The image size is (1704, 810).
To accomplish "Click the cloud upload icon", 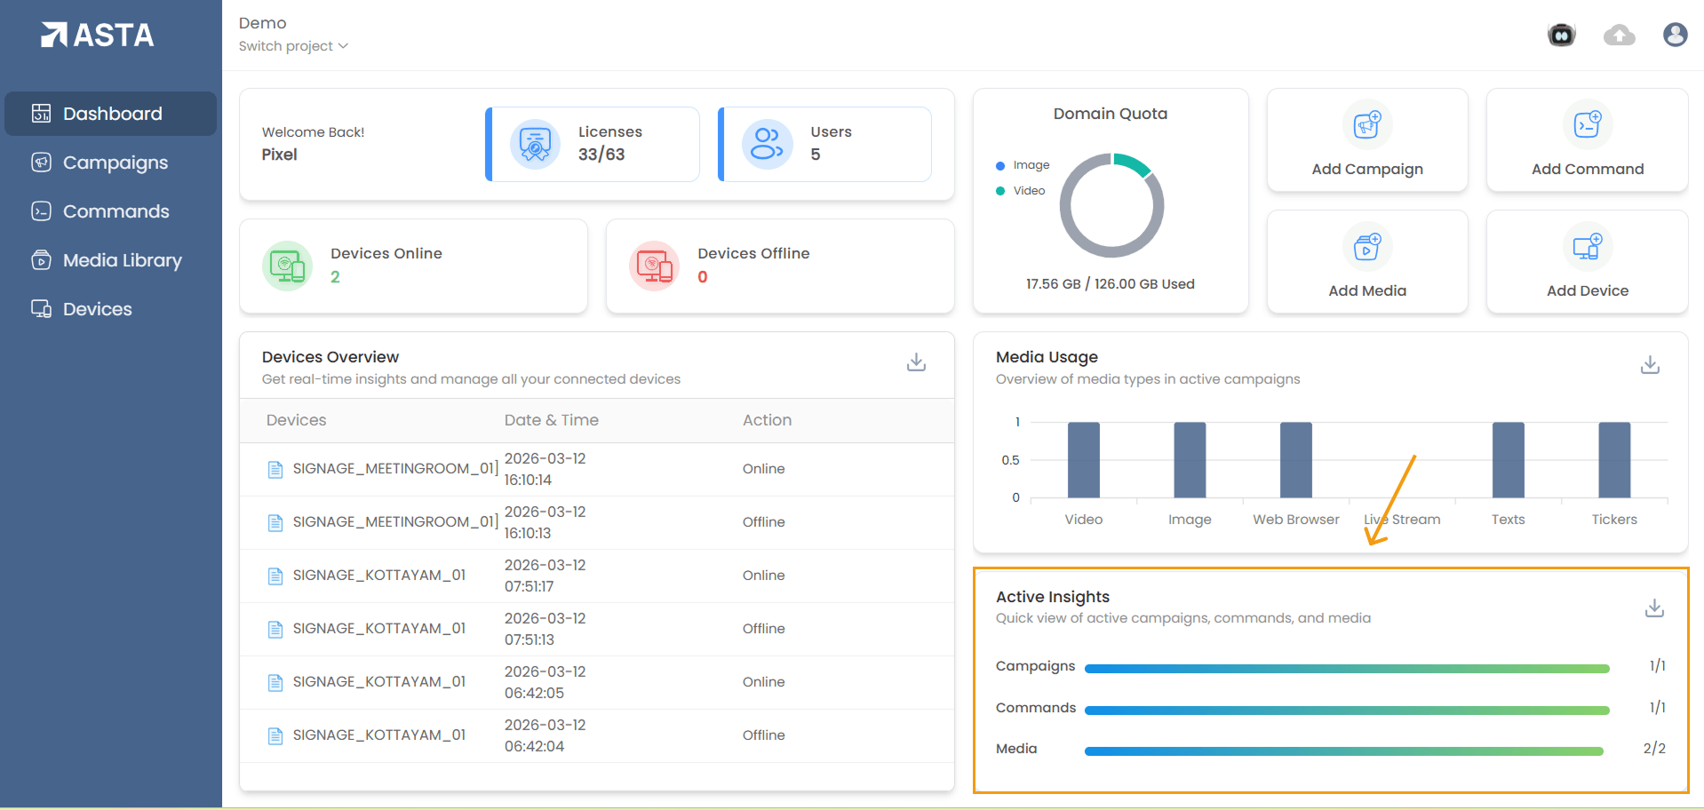I will (1619, 35).
